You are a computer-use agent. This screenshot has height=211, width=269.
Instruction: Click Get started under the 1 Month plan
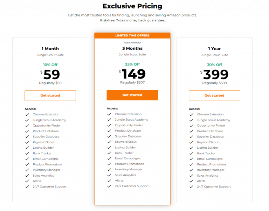pyautogui.click(x=50, y=96)
